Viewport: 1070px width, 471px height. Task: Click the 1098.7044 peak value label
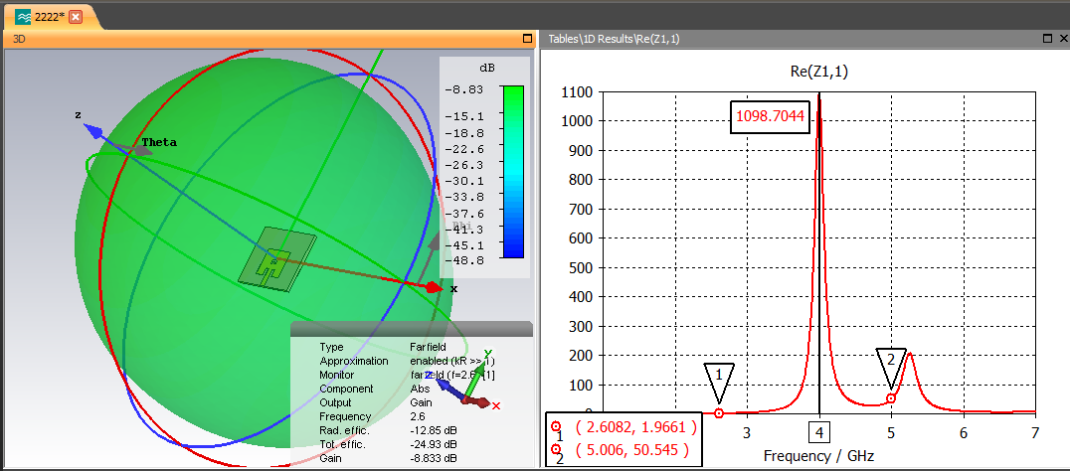(x=771, y=117)
